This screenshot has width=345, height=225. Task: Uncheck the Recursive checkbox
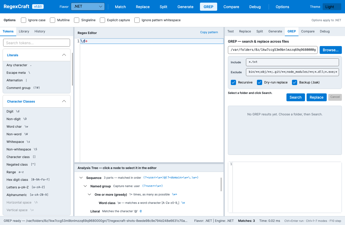pyautogui.click(x=233, y=82)
